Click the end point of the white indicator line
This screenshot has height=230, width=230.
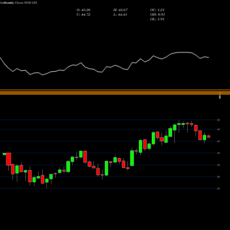209,57
